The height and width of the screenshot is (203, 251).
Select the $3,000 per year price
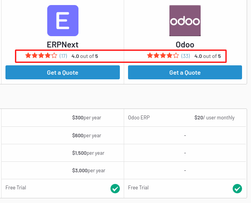tap(89, 170)
